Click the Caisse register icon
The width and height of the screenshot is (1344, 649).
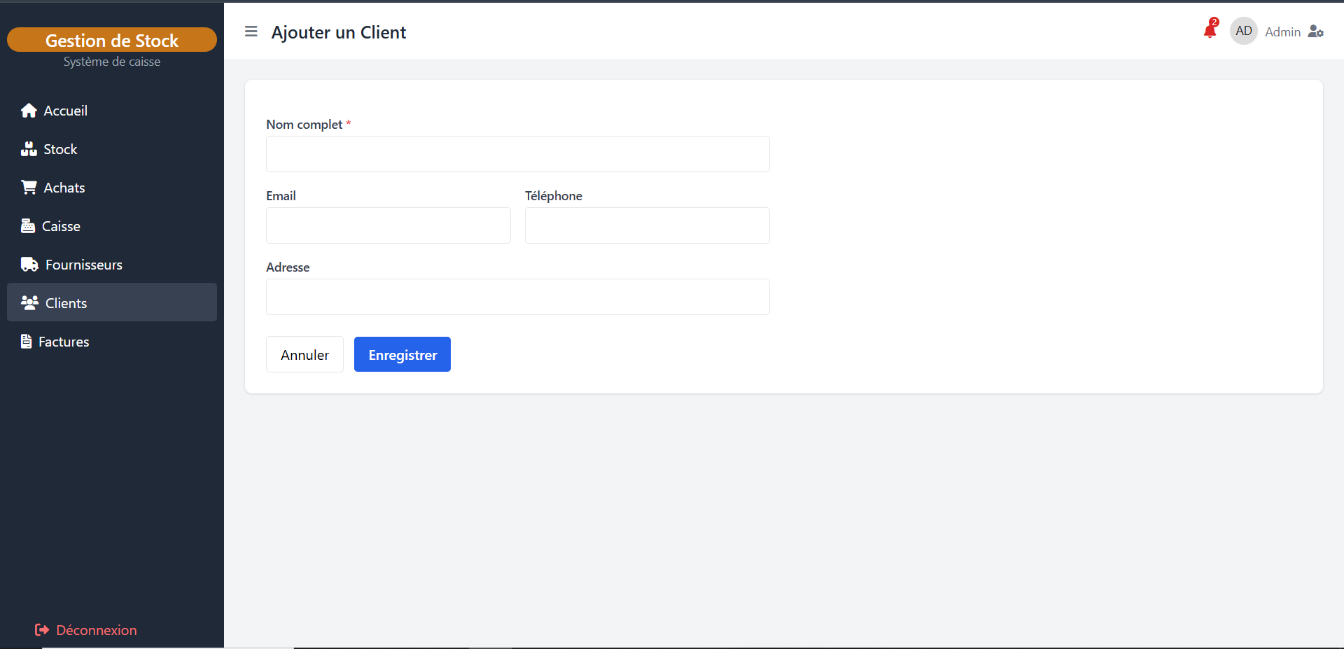(x=28, y=226)
